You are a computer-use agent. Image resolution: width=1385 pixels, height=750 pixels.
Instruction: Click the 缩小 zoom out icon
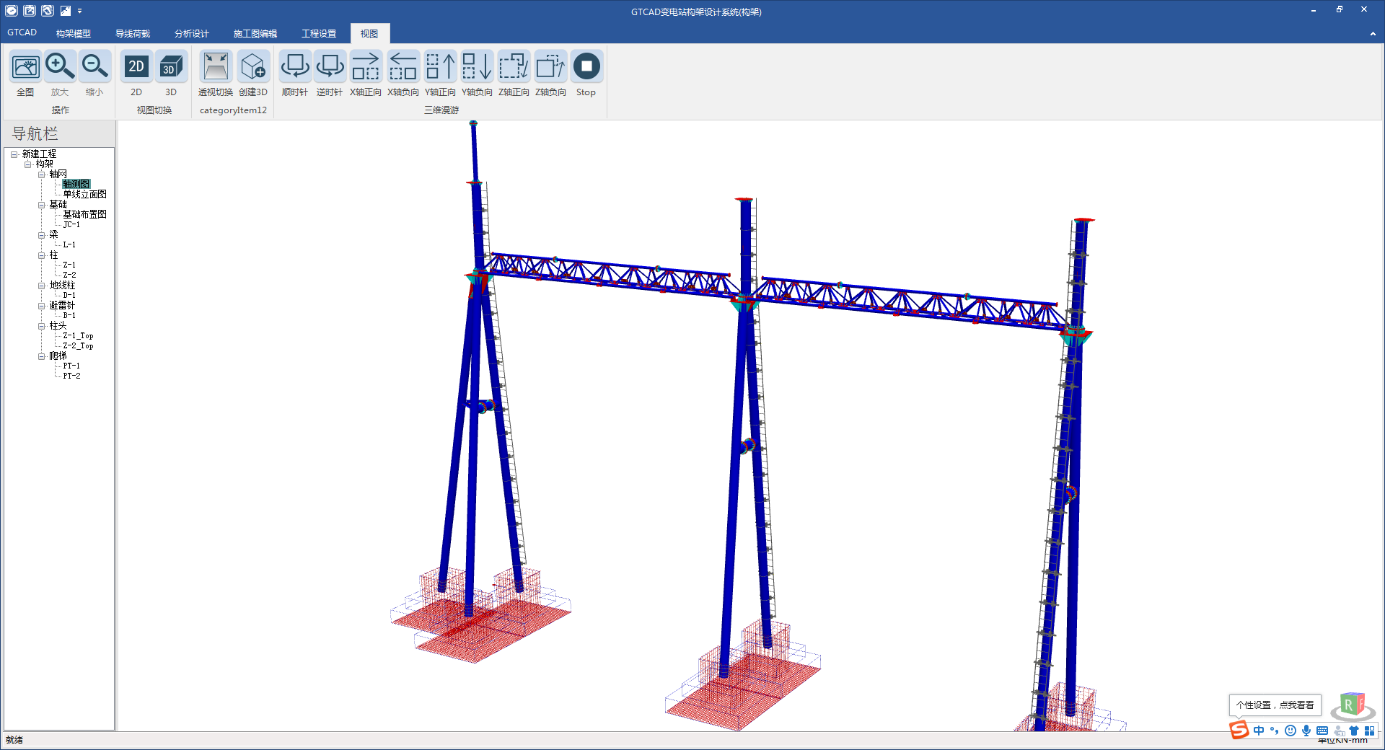click(94, 67)
